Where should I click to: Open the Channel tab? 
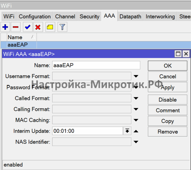[x=65, y=16]
